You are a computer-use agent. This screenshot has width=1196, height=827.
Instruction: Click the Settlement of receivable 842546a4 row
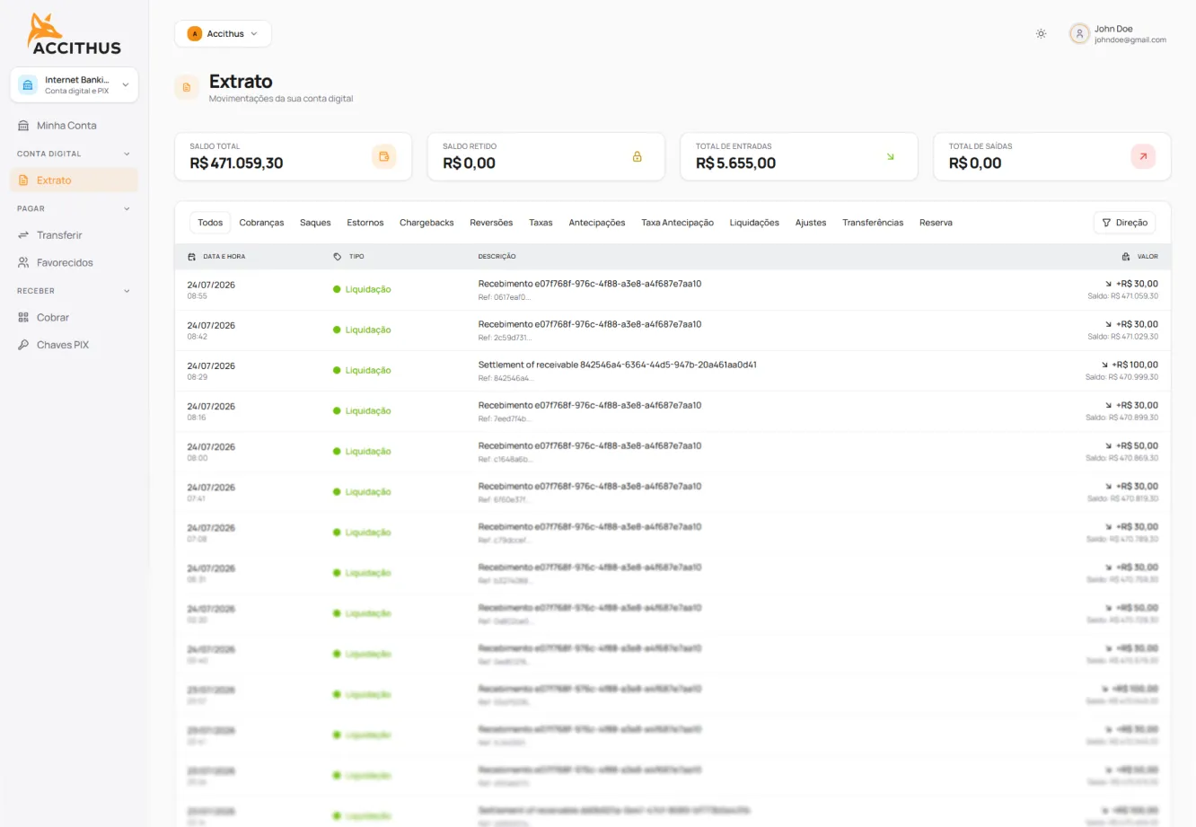(x=673, y=371)
